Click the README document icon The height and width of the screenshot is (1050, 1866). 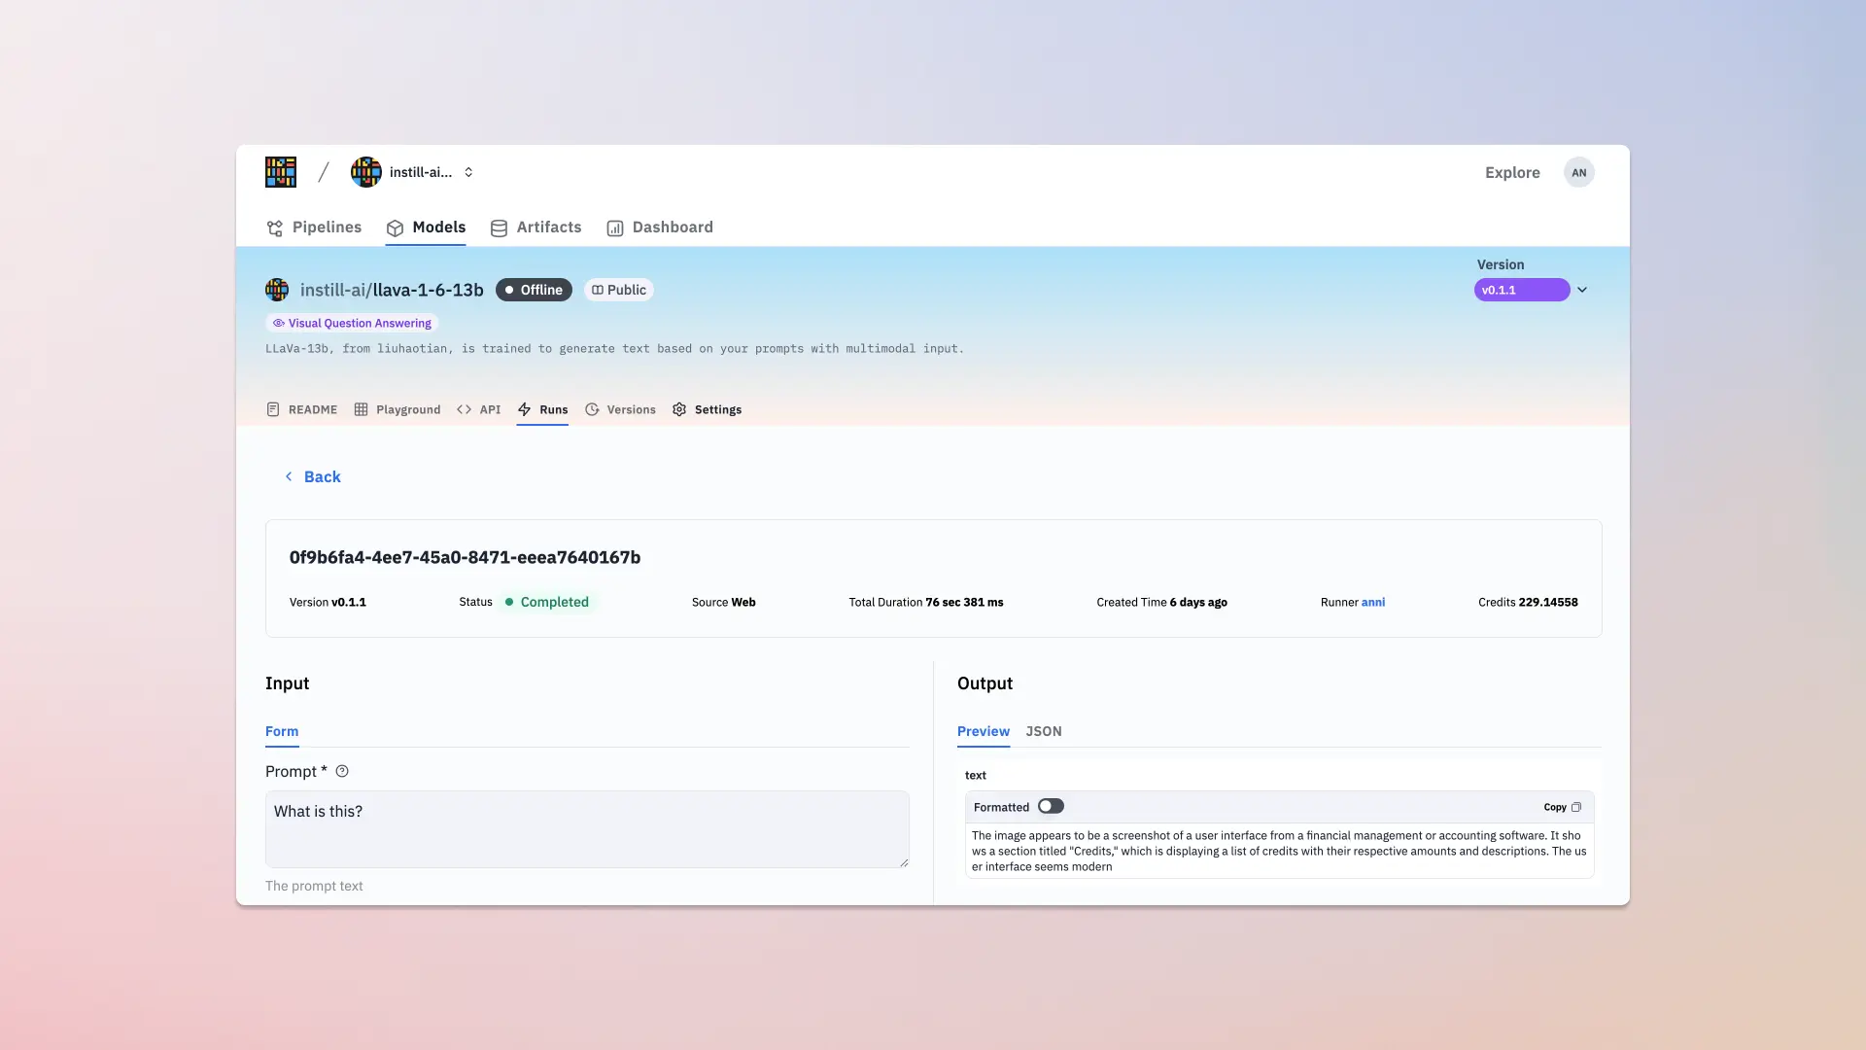(x=273, y=409)
